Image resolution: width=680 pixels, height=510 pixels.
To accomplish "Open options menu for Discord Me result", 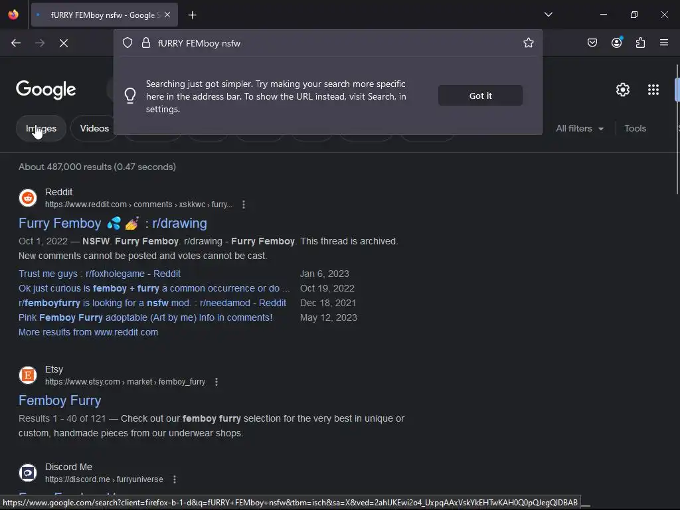I will (175, 479).
